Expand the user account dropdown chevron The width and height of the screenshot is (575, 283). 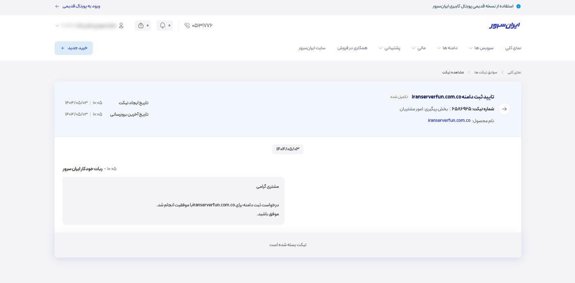57,25
